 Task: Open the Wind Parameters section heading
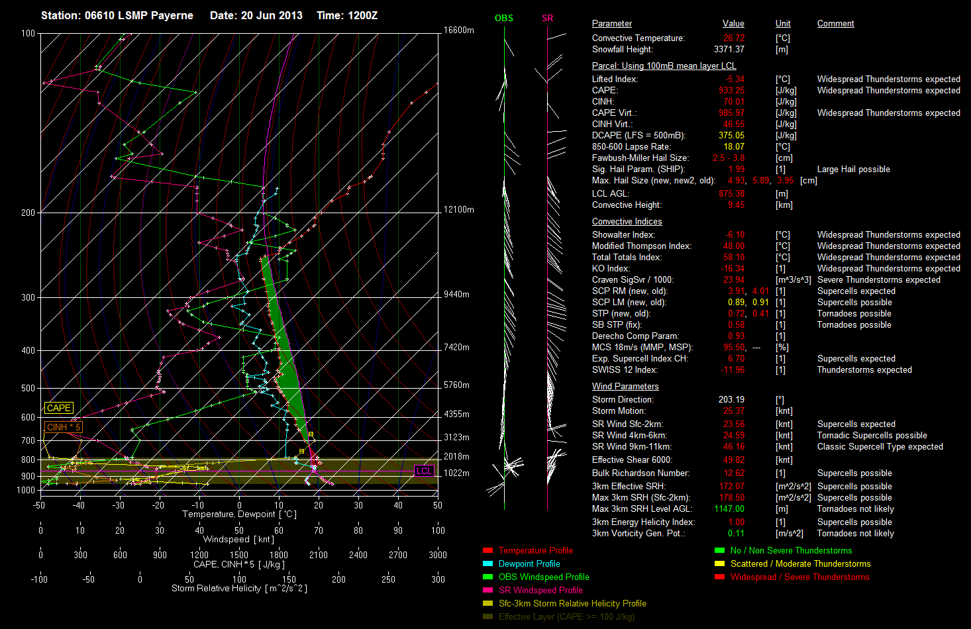(x=625, y=387)
